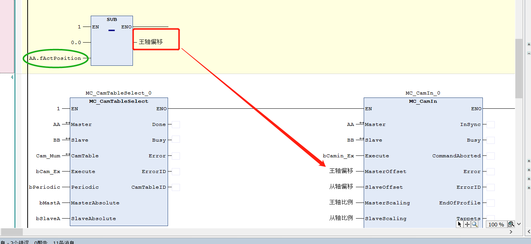Click the SlaveOffset pin of MC_CamIn

point(384,187)
